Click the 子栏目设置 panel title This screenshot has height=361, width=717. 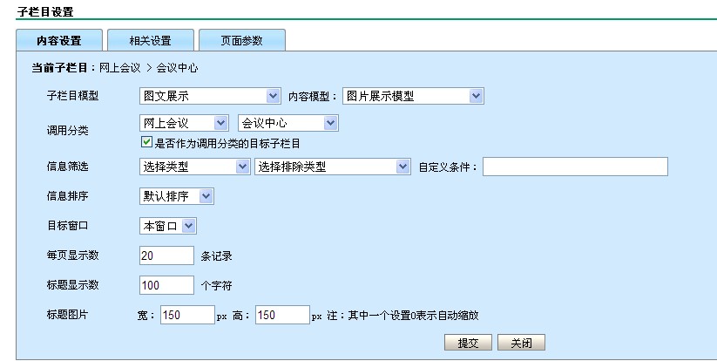click(45, 11)
